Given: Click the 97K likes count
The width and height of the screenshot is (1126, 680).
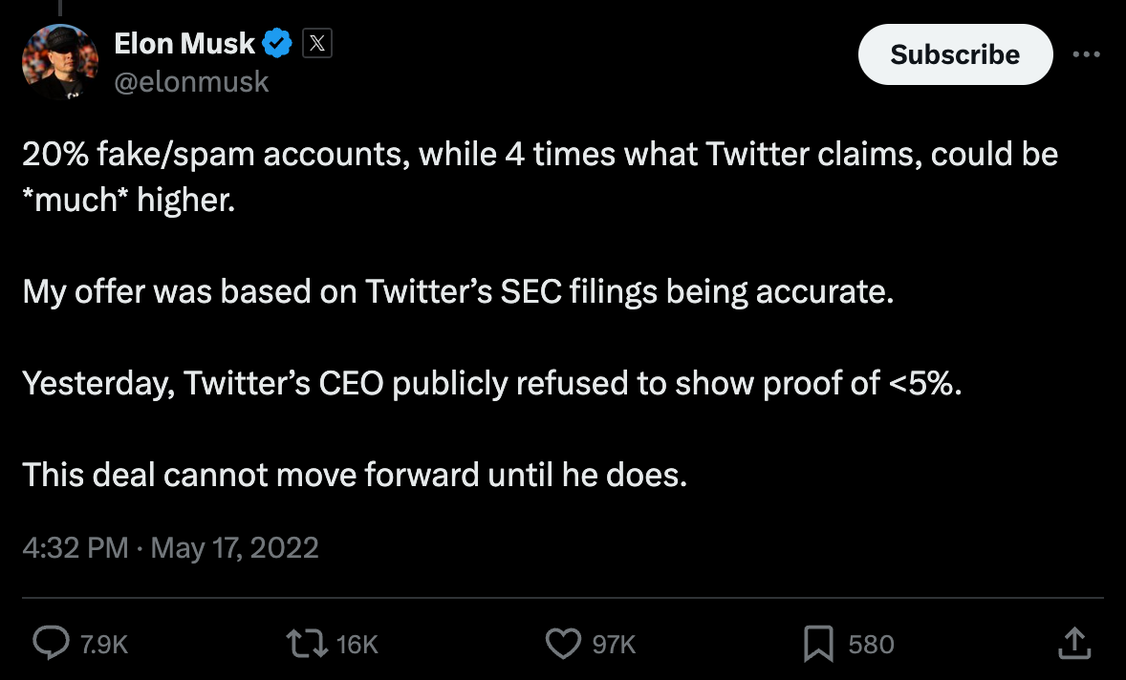Looking at the screenshot, I should tap(614, 645).
